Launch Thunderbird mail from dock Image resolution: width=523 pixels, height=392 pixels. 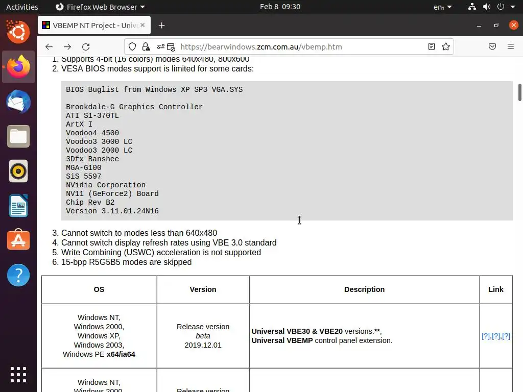[18, 102]
